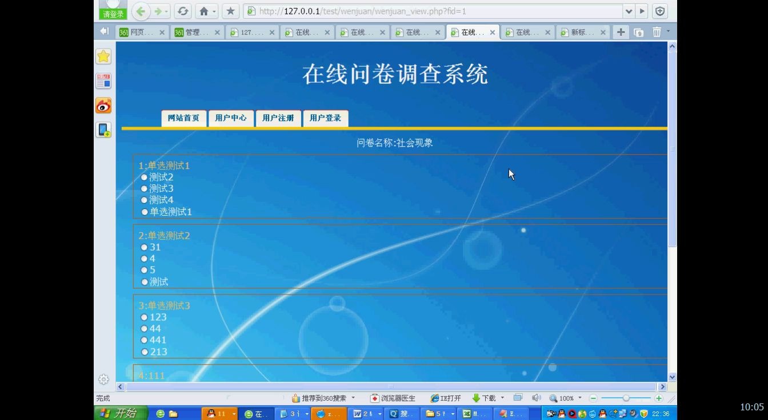This screenshot has width=768, height=420.
Task: Toggle the tab bar sidebar arrow icon
Action: 104,31
